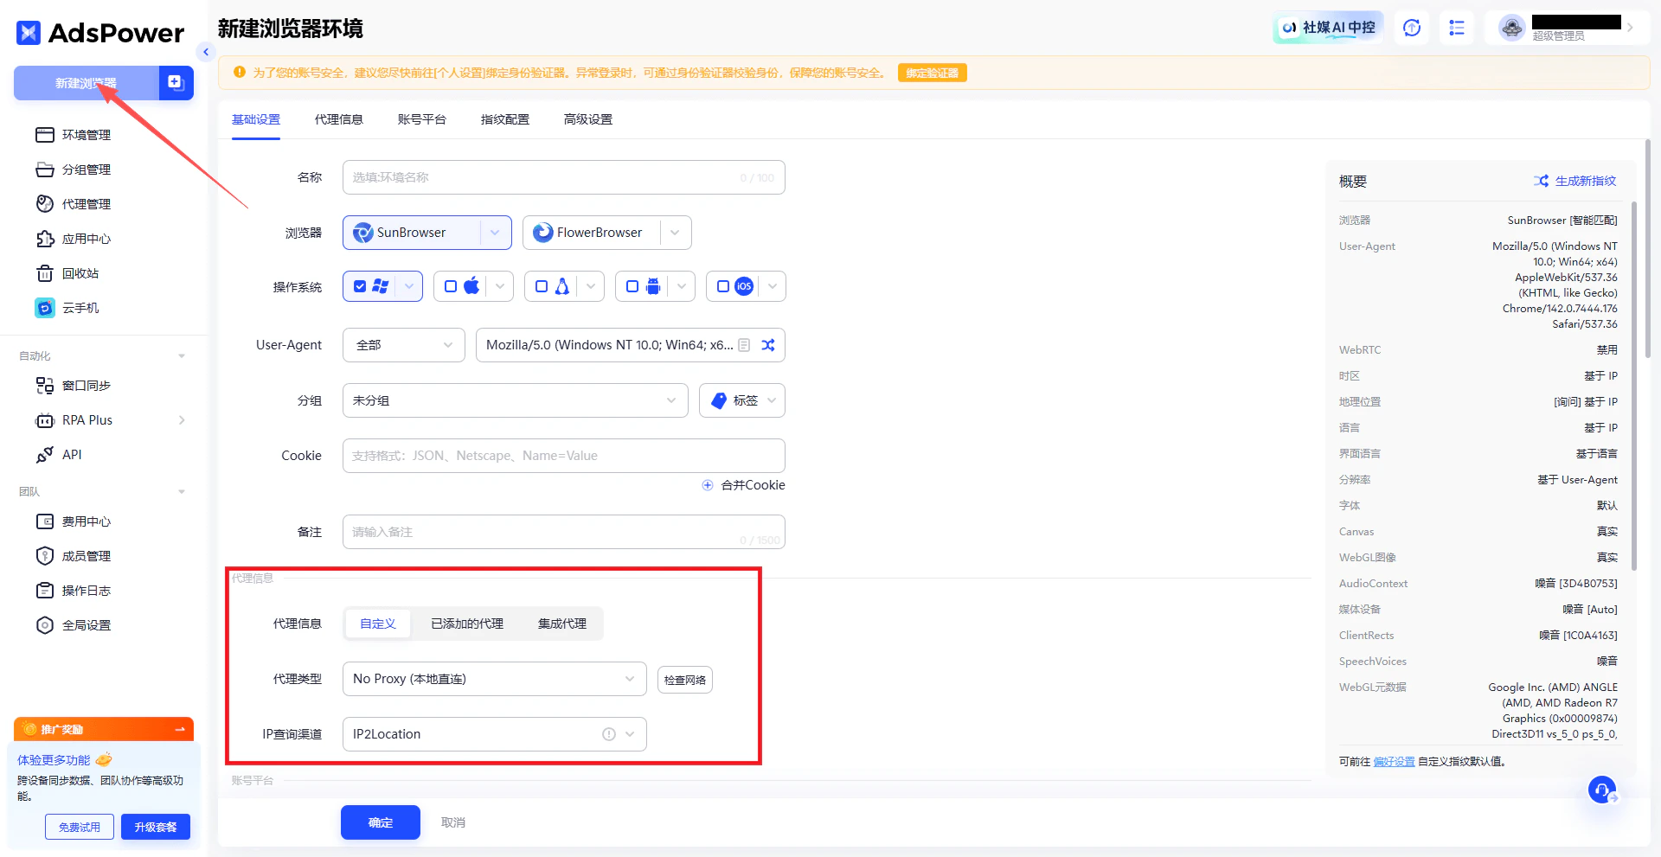Image resolution: width=1661 pixels, height=857 pixels.
Task: Click the 检查网络 button
Action: [685, 680]
